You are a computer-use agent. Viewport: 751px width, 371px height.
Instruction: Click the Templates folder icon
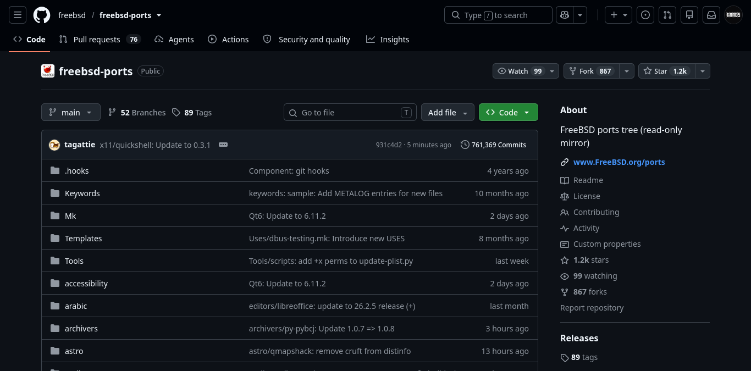pos(55,238)
